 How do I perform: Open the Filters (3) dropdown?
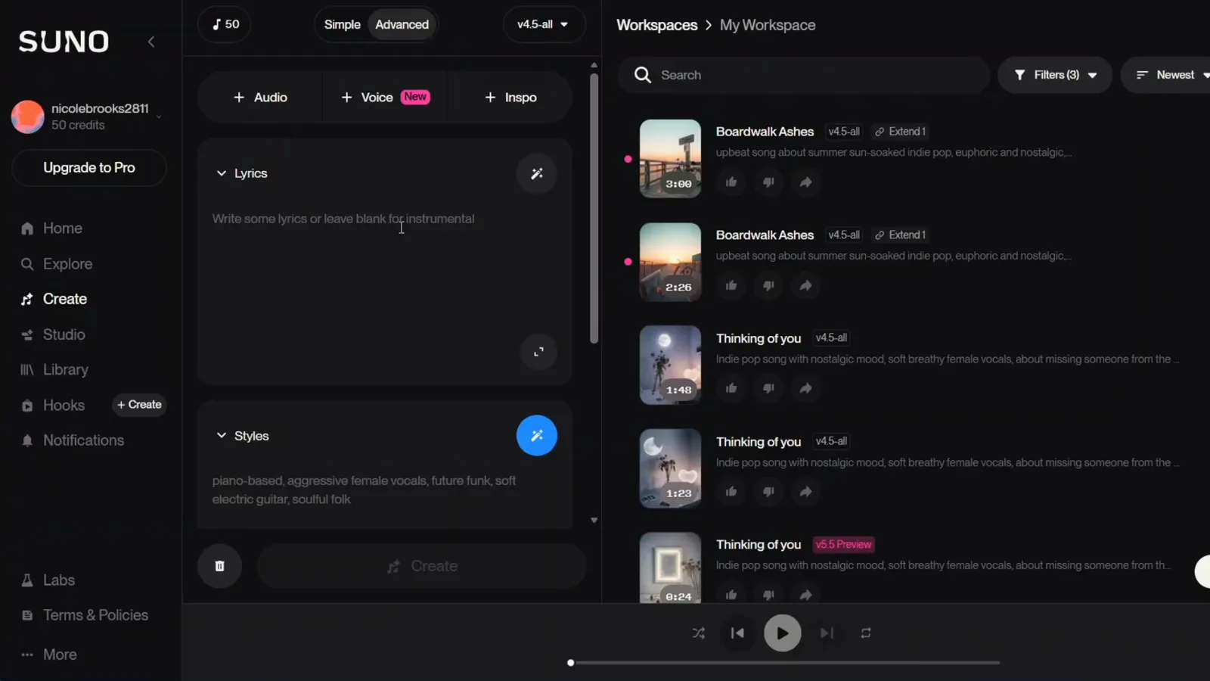point(1055,75)
